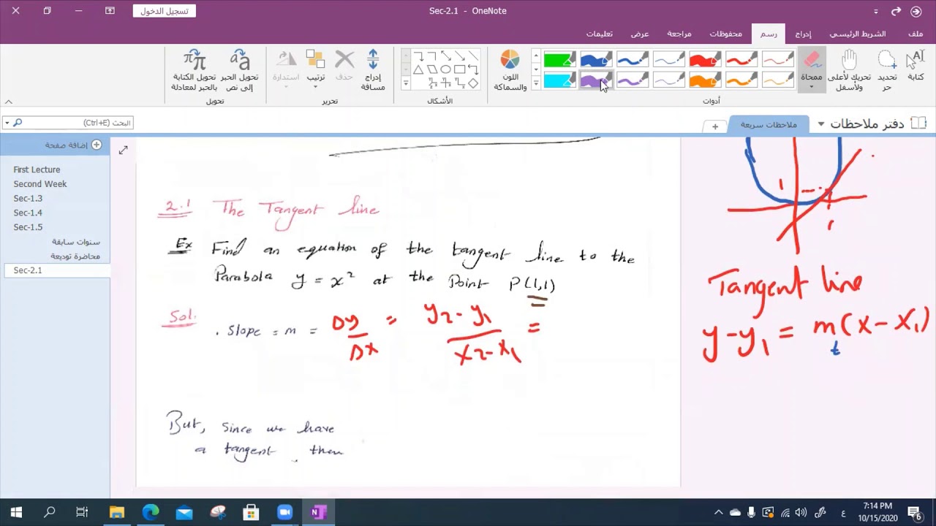
Task: Create a new section with plus tab
Action: click(x=715, y=126)
